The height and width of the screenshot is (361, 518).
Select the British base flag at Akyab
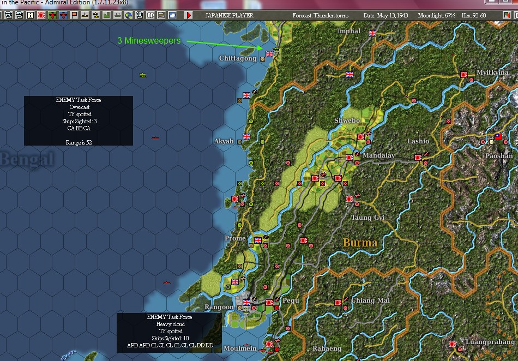coord(246,136)
